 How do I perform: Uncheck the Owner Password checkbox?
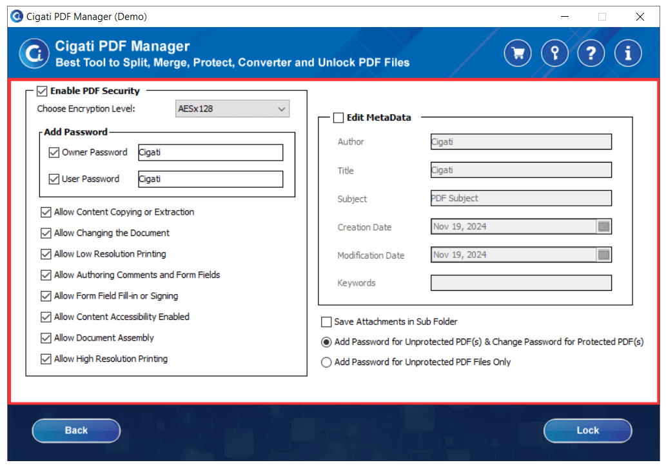coord(54,152)
